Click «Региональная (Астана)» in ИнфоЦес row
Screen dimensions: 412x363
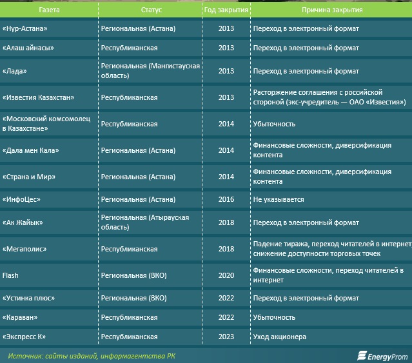pyautogui.click(x=138, y=199)
